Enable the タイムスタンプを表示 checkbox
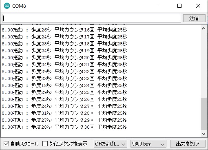The image size is (208, 150). (x=45, y=144)
